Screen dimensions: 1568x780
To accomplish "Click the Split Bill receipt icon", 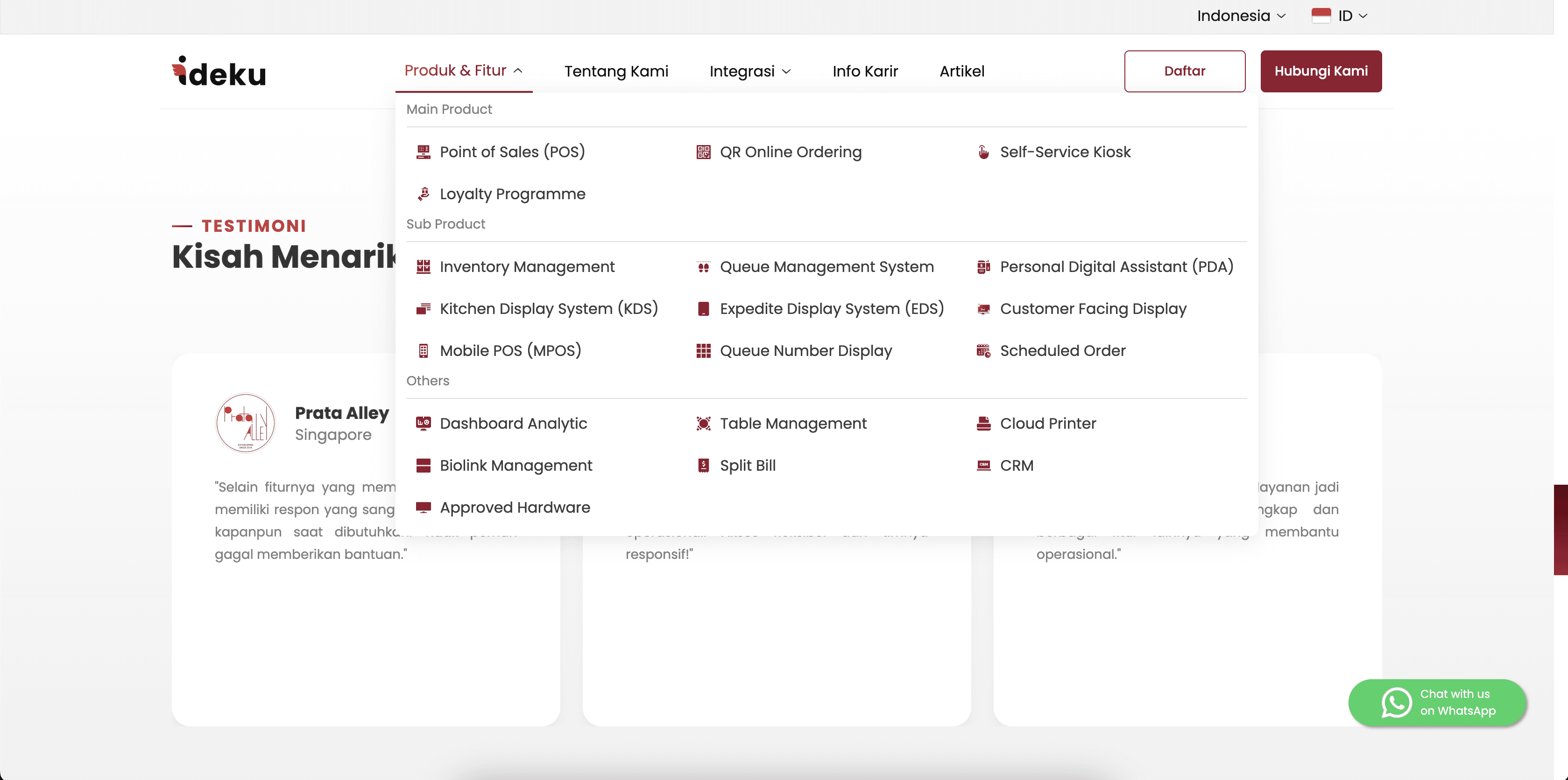I will point(703,466).
